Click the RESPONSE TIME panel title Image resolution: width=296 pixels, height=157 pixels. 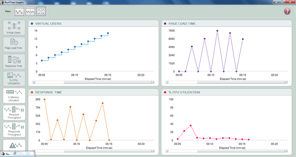point(49,93)
